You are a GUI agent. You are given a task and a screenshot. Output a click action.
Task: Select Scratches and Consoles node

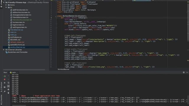[x=18, y=52]
